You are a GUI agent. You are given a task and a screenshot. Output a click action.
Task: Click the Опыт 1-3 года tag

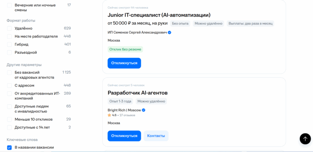tap(120, 101)
